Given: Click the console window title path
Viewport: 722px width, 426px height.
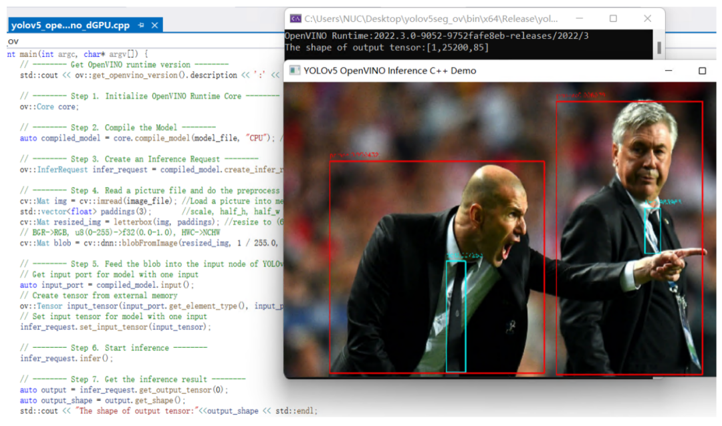Looking at the screenshot, I should (x=431, y=19).
